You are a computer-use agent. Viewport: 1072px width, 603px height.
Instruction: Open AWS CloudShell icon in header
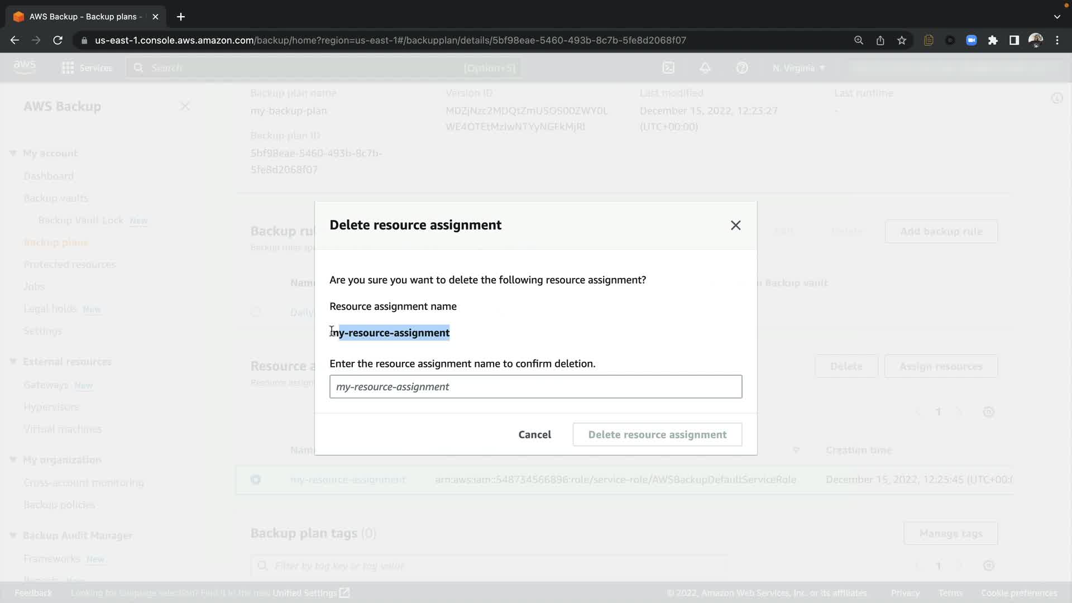point(668,68)
